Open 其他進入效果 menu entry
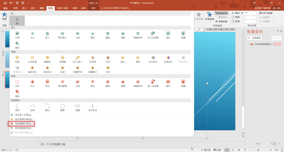The width and height of the screenshot is (284, 152). 21,115
